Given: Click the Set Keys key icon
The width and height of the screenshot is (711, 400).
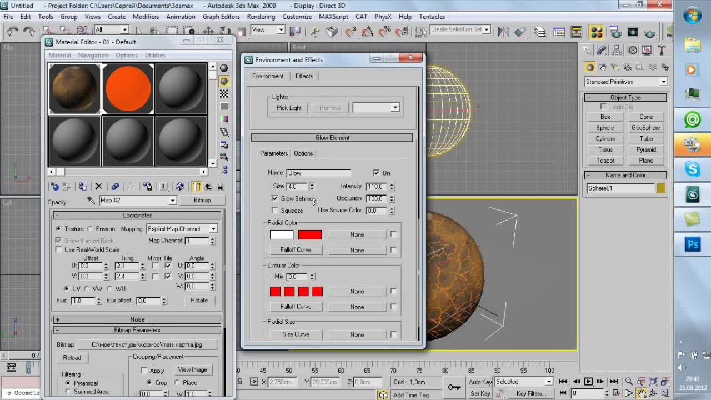Looking at the screenshot, I should [x=454, y=387].
